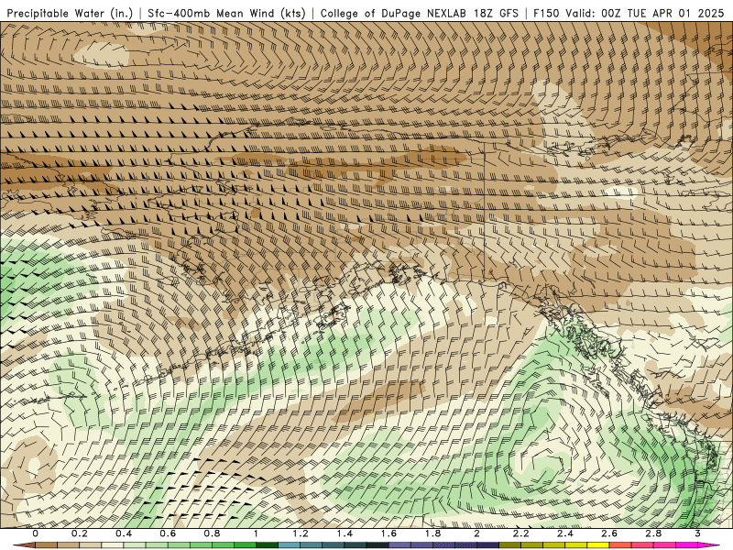Click the colorbar label '2.6'

[x=609, y=533]
